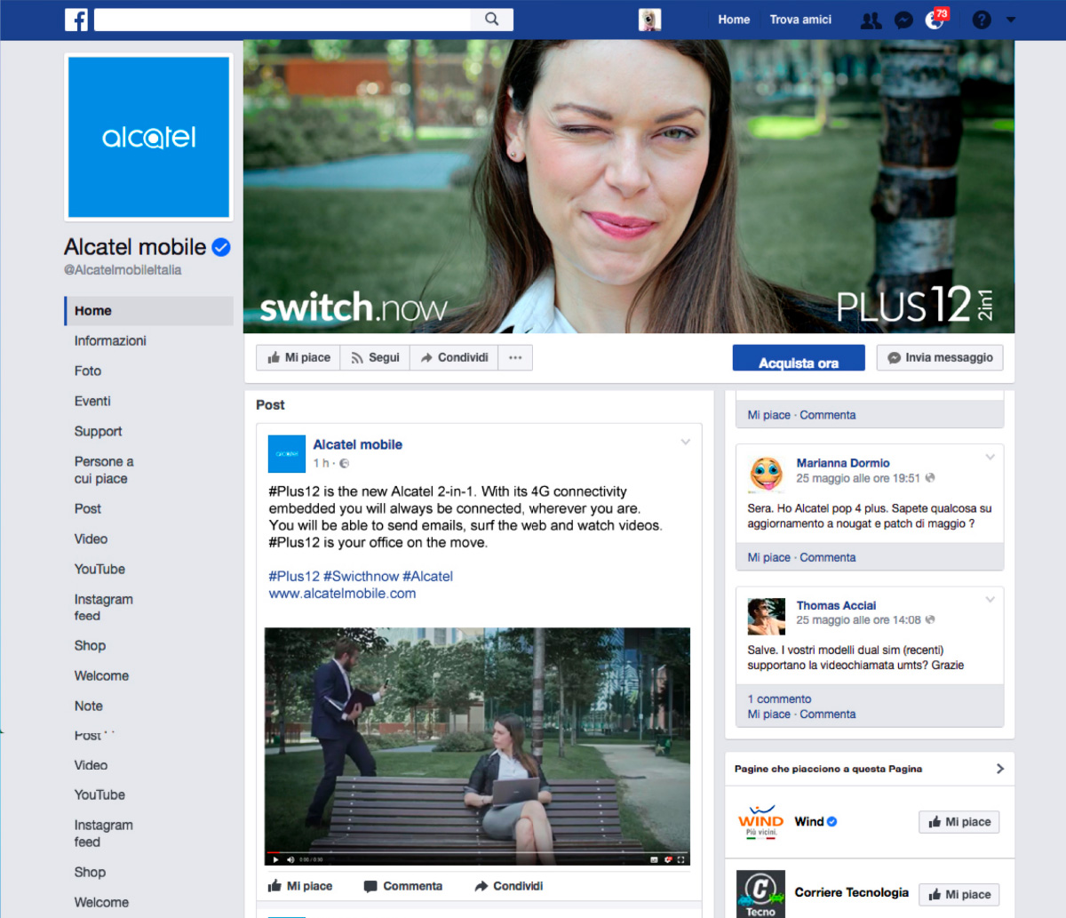Open '1 commento' on Thomas Acciai's post
Viewport: 1066px width, 918px height.
pos(779,699)
